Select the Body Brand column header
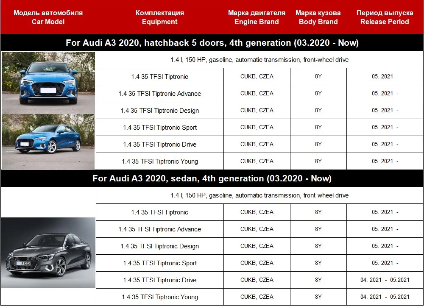The width and height of the screenshot is (424, 306). [318, 17]
